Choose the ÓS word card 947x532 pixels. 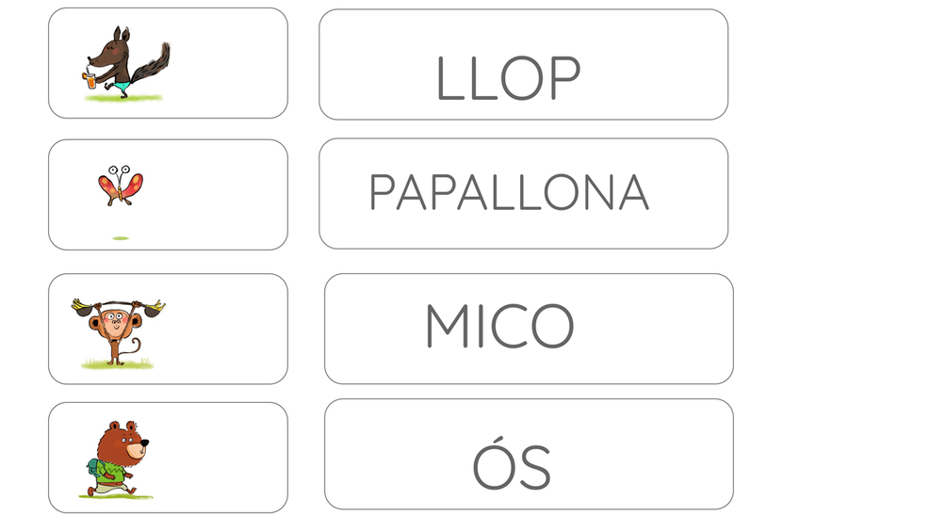click(529, 454)
